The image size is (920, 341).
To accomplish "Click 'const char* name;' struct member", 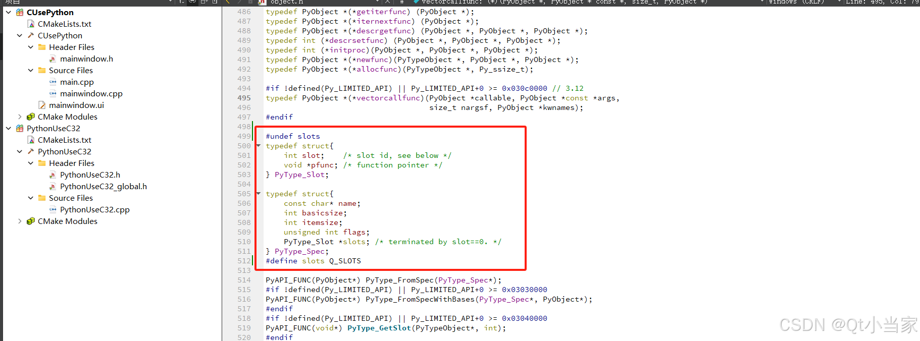I will [x=322, y=203].
